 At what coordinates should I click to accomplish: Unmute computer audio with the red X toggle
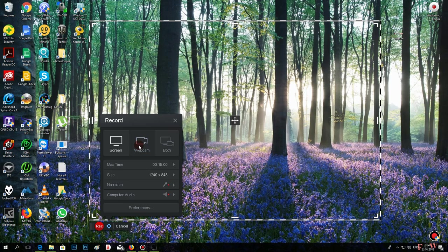(x=169, y=195)
